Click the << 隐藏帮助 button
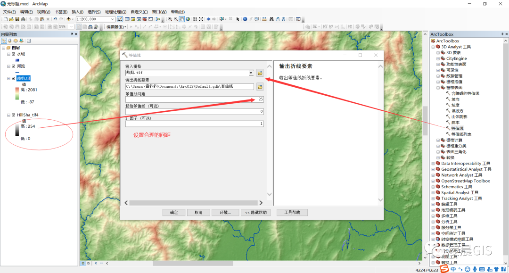509x273 pixels. tap(256, 212)
